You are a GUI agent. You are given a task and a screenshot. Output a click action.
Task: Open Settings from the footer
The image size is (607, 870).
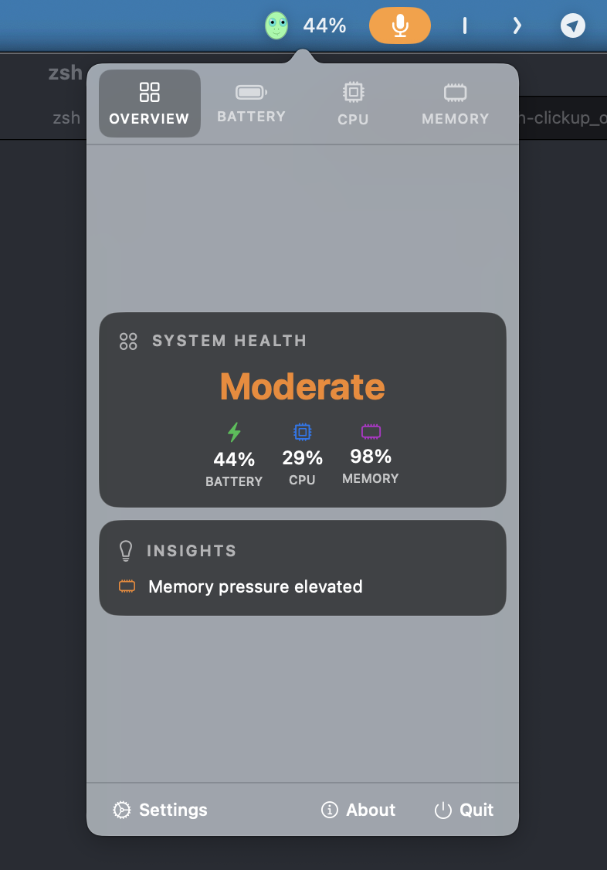click(x=160, y=810)
